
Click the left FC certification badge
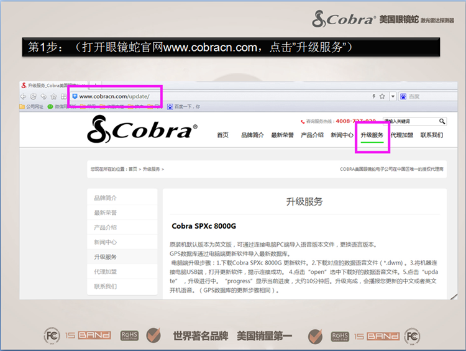[52, 336]
